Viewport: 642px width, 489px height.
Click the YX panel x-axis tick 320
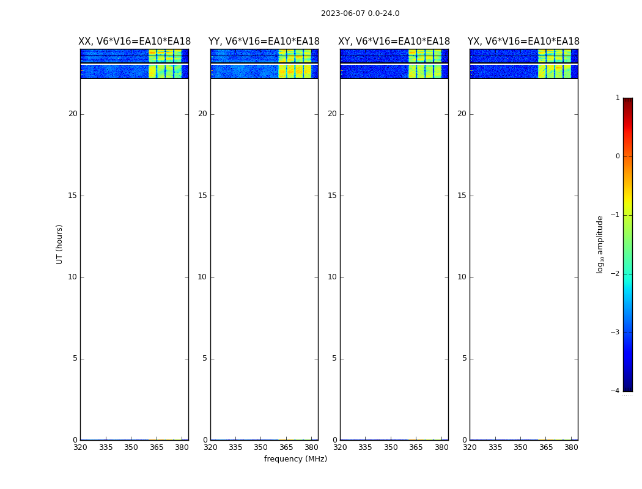point(470,447)
